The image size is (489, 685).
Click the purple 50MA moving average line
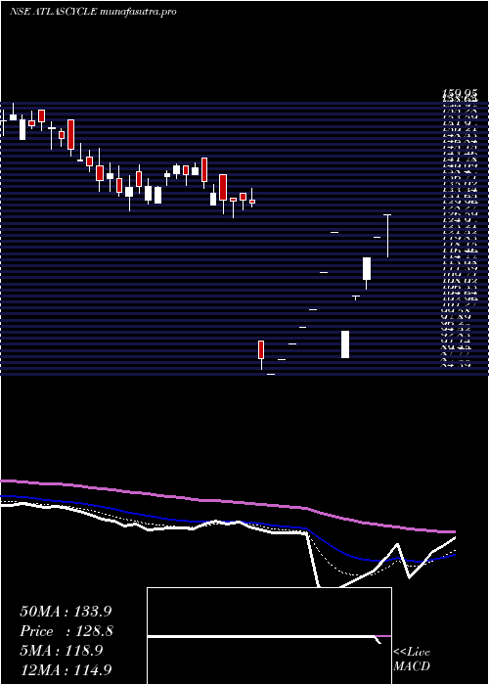coord(227,502)
